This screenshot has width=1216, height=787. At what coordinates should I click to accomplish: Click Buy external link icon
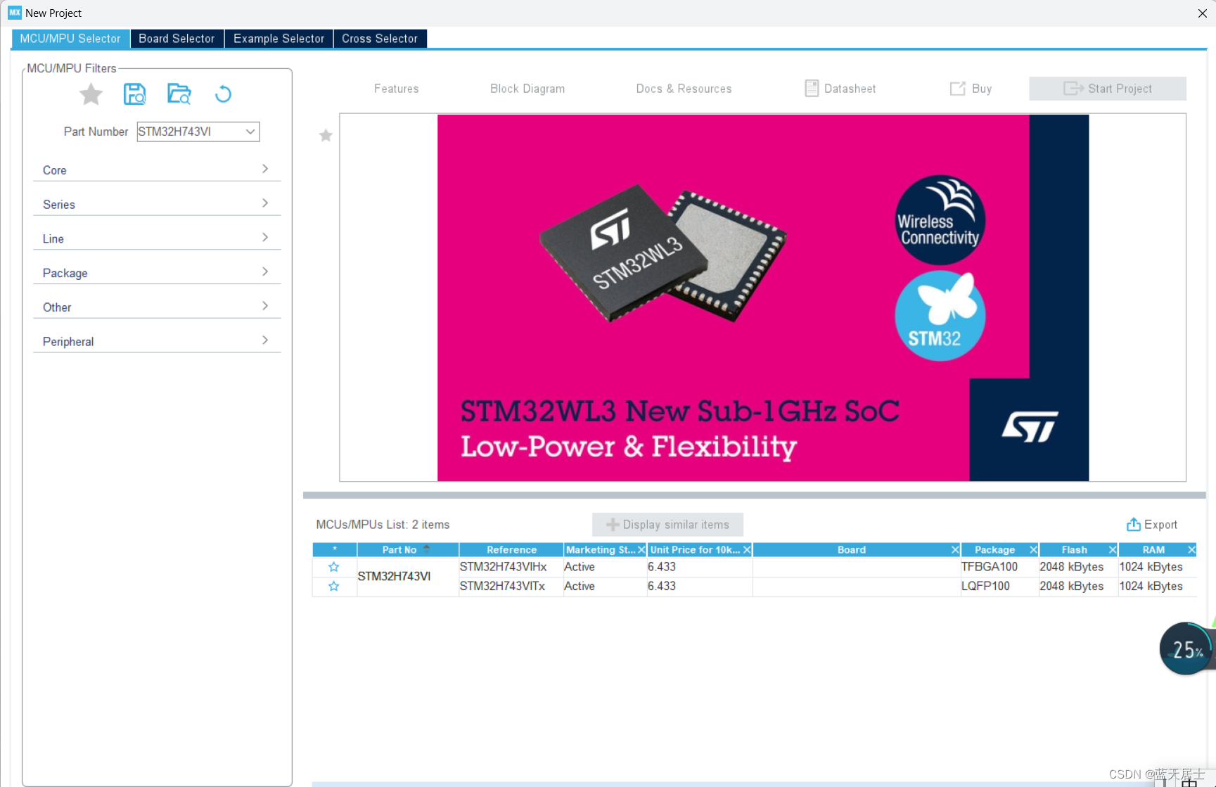click(x=957, y=89)
